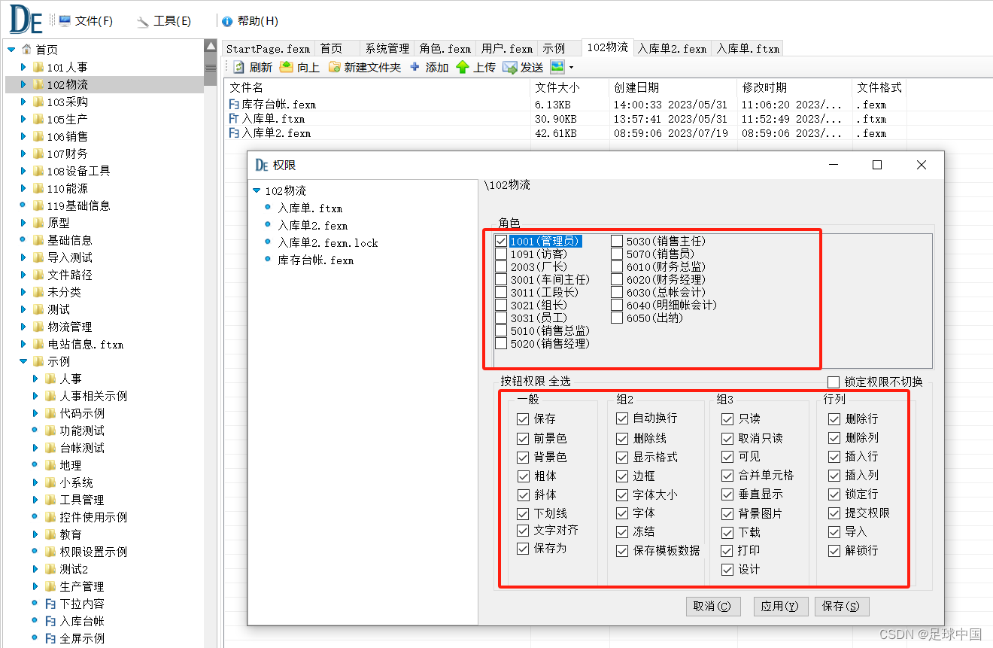Viewport: 993px width, 648px height.
Task: Click the DE logo in the top-left corner
Action: tap(25, 19)
